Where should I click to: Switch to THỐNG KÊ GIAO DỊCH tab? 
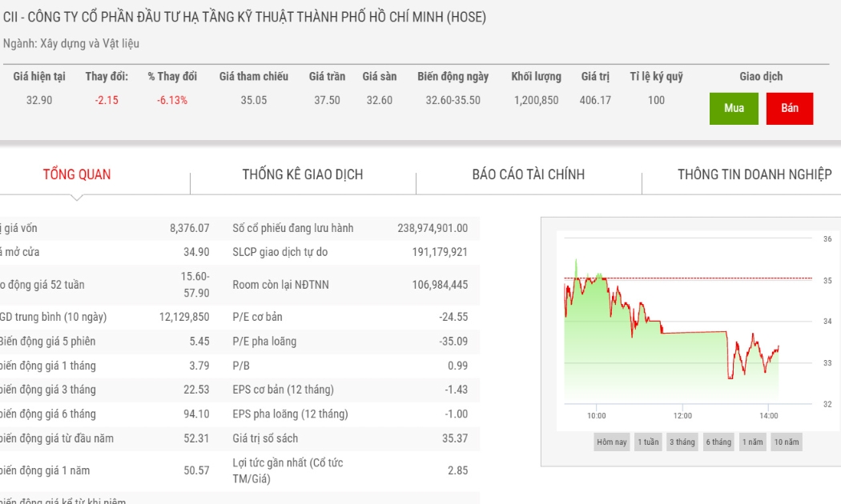pos(303,174)
